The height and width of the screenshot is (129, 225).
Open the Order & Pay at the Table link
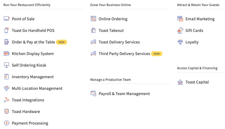pyautogui.click(x=33, y=42)
